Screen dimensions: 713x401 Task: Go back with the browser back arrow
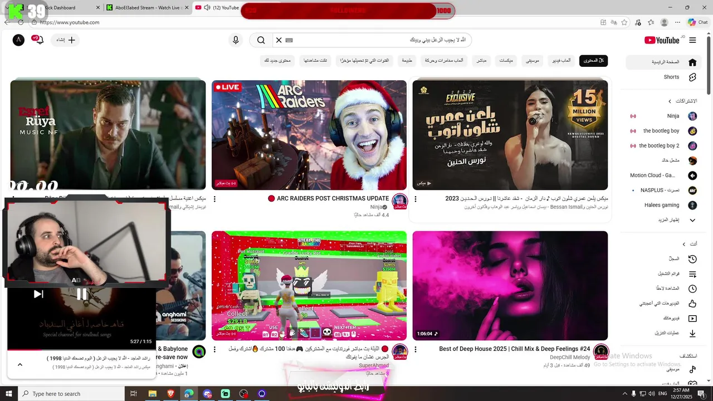pos(7,22)
